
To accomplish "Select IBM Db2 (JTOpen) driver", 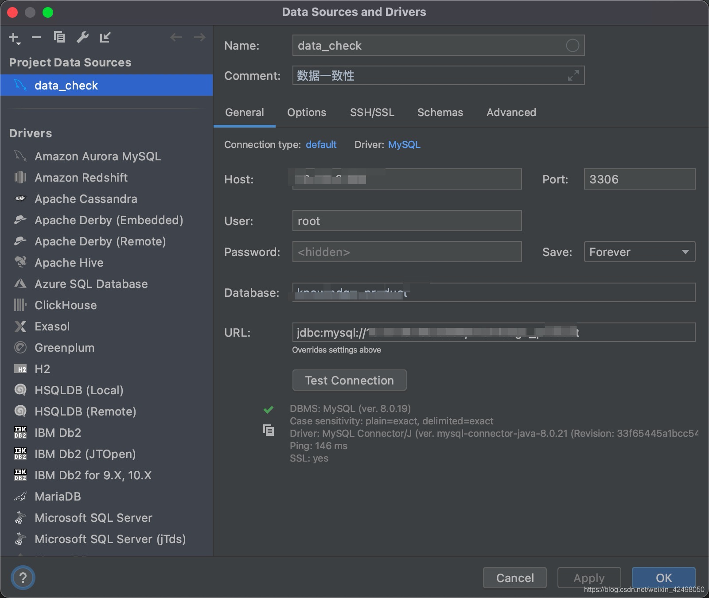I will pyautogui.click(x=106, y=454).
